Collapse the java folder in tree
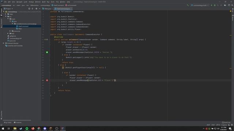Image resolution: width=234 pixels, height=131 pixels. [10, 21]
